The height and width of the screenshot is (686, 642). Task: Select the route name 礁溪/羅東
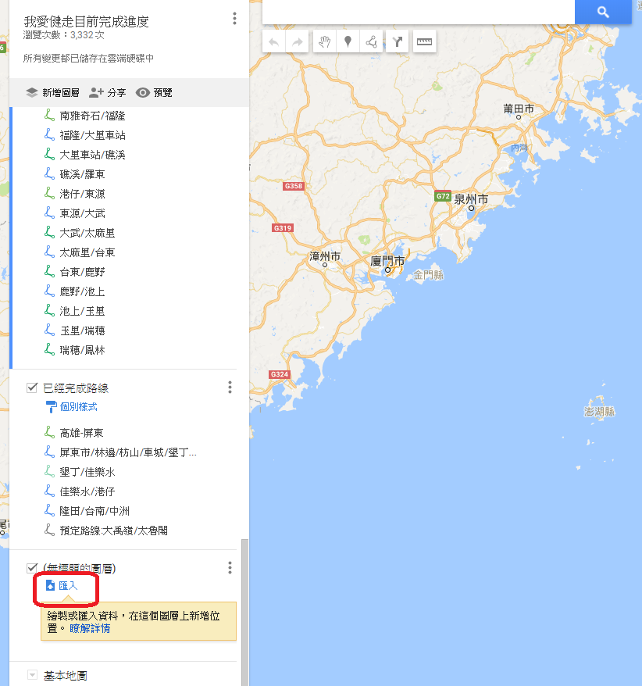point(82,174)
